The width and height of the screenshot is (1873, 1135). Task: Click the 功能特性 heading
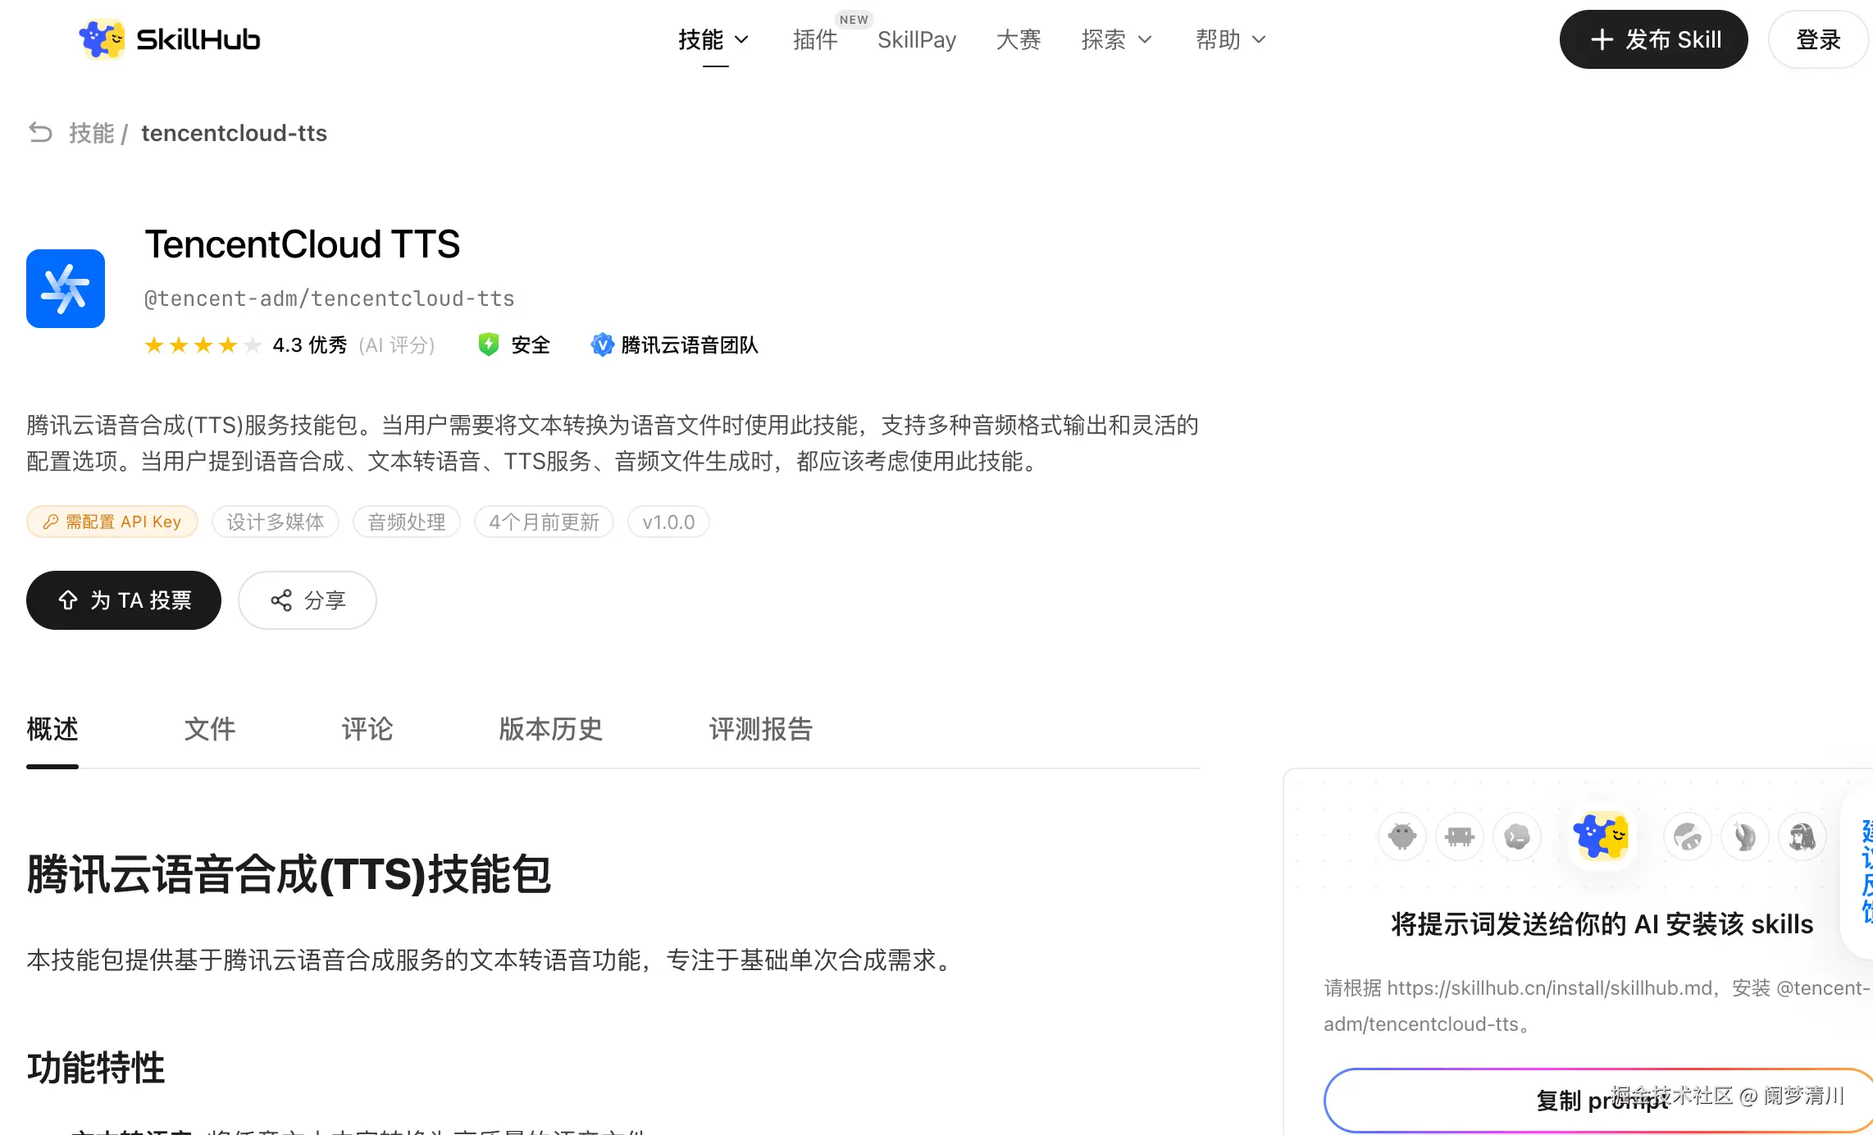[x=96, y=1068]
